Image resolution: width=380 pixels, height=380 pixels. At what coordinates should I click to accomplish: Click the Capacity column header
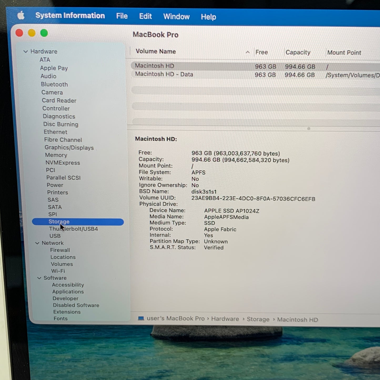(x=298, y=52)
